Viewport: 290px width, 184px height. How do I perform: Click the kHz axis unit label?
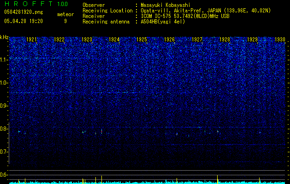click(x=4, y=37)
